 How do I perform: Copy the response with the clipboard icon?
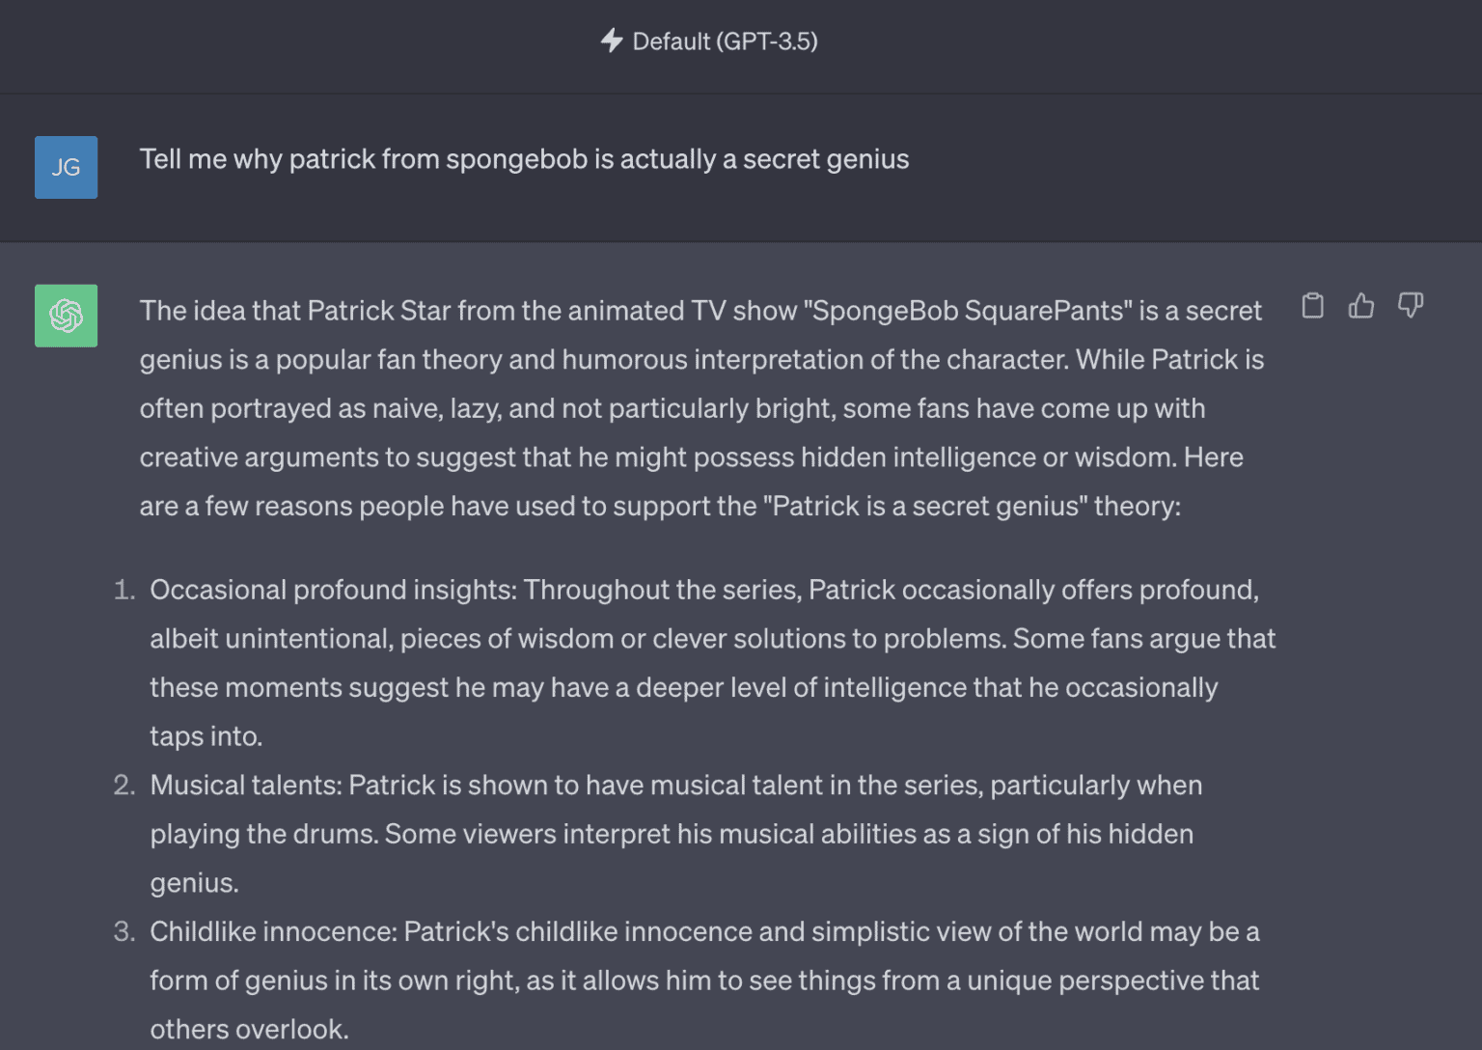(1312, 306)
